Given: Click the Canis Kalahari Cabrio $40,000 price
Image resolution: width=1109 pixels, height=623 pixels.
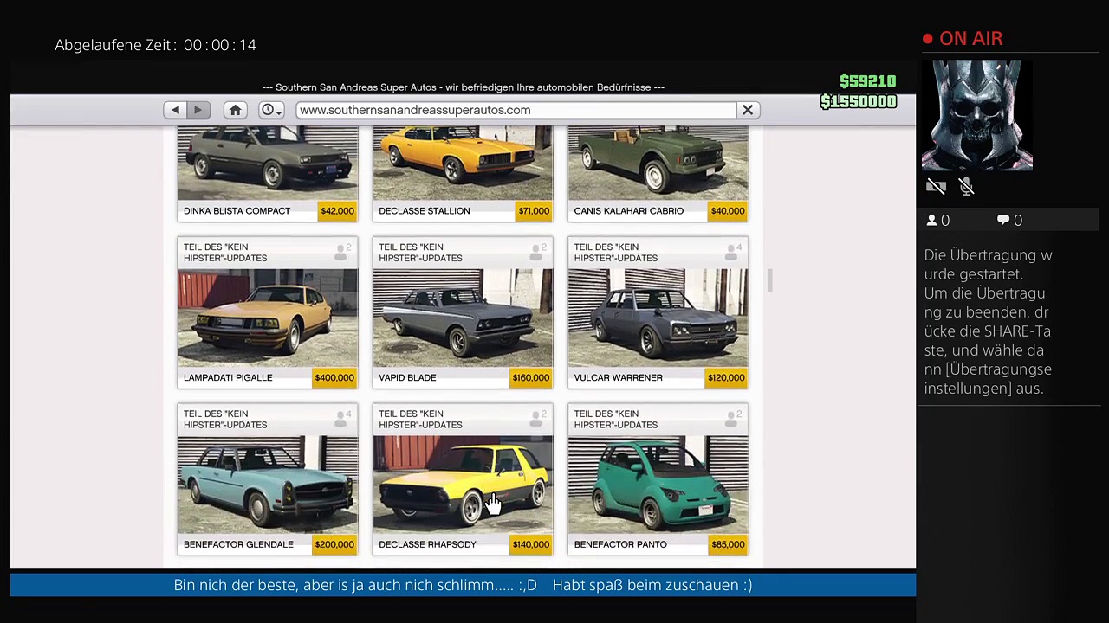Looking at the screenshot, I should (x=728, y=211).
